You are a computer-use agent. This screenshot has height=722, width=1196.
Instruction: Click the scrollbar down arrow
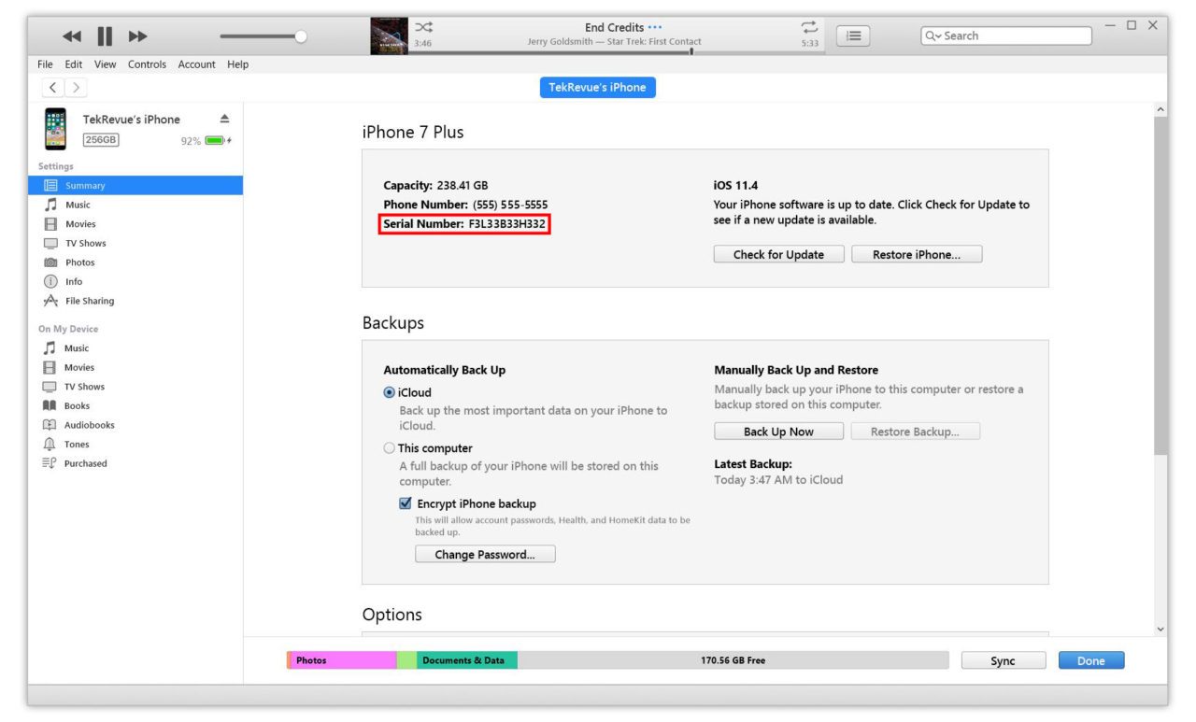click(x=1160, y=630)
